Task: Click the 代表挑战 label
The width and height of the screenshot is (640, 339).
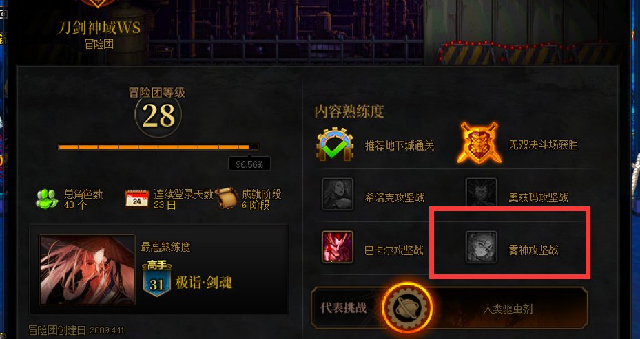Action: pyautogui.click(x=343, y=307)
